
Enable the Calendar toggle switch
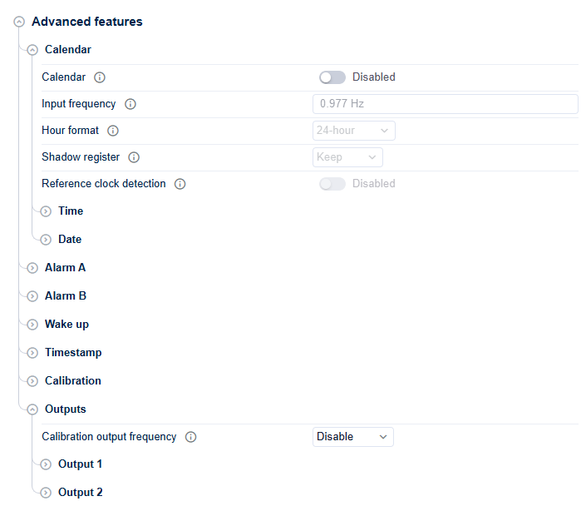[x=332, y=77]
